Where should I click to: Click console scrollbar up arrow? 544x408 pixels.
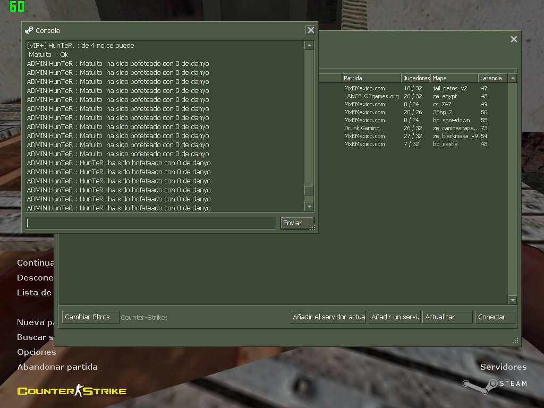[x=309, y=46]
